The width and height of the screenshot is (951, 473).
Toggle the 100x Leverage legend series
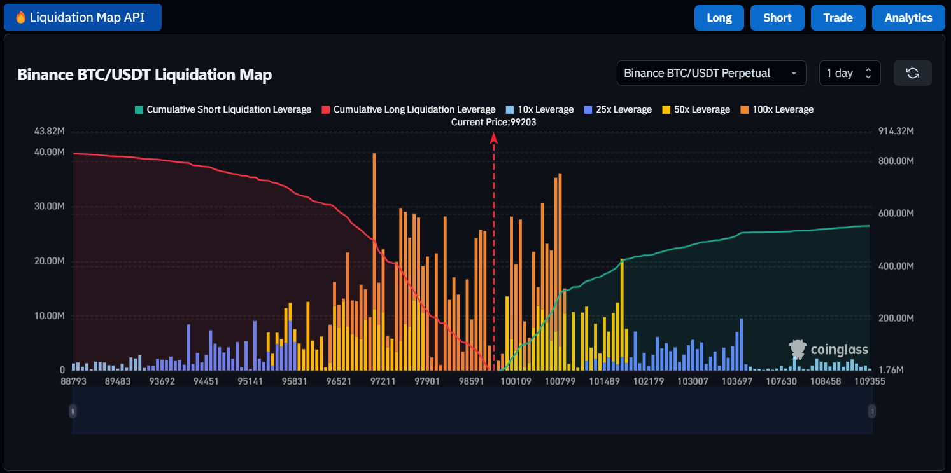[x=777, y=109]
